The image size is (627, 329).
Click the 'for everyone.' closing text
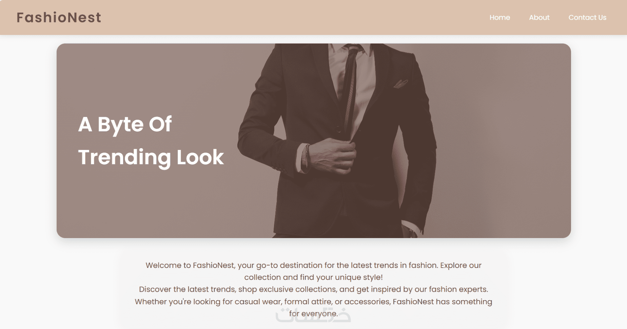tap(313, 314)
